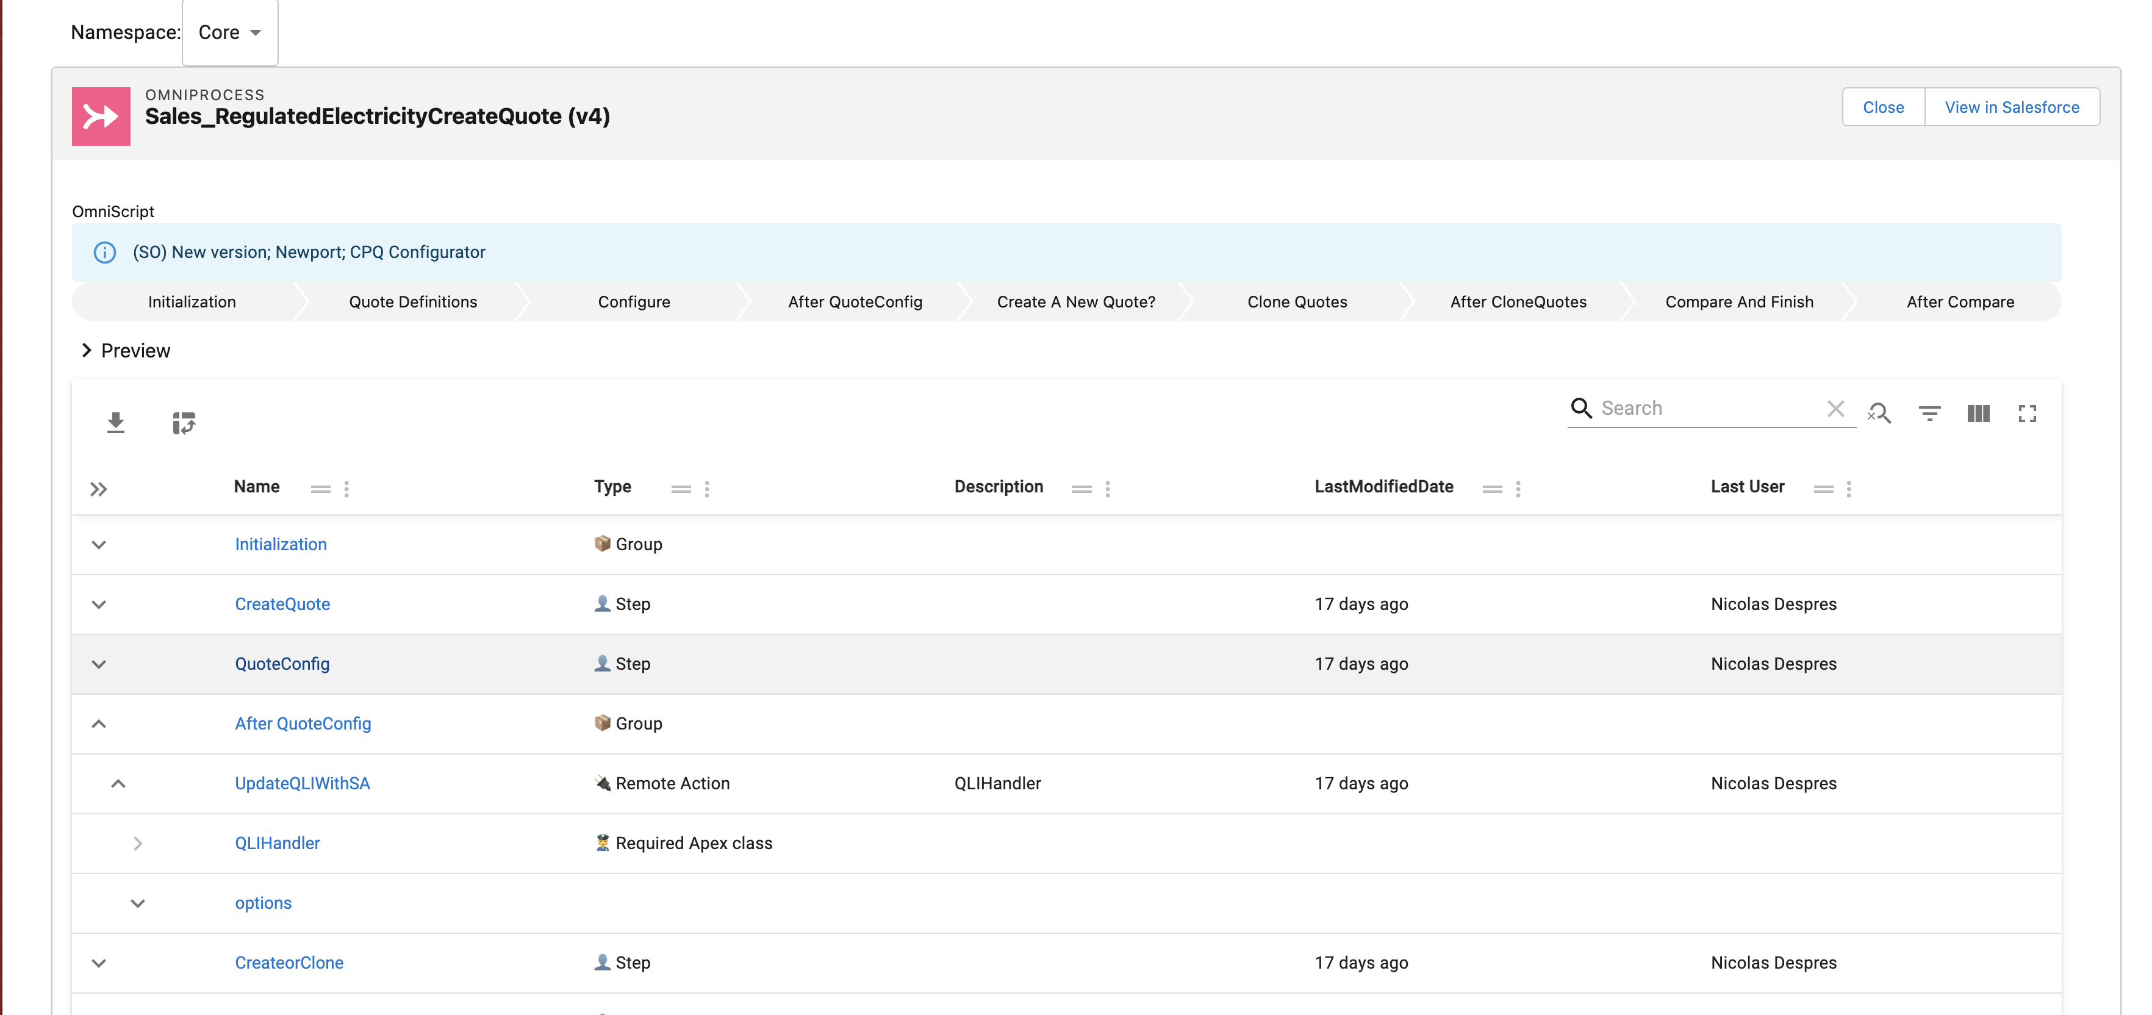Screen dimensions: 2152x1015
Task: Select the Clone Quotes path step
Action: tap(1297, 301)
